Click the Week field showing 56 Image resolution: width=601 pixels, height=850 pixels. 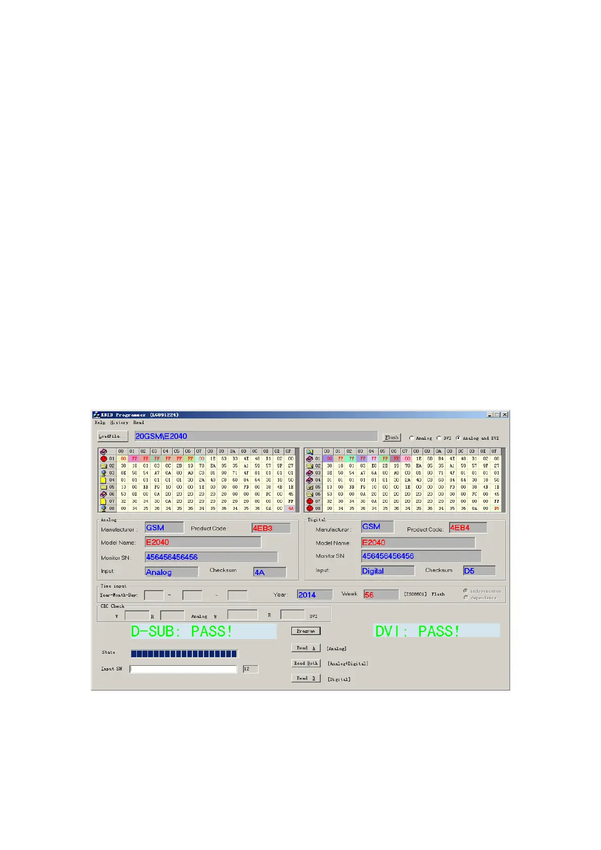point(381,595)
